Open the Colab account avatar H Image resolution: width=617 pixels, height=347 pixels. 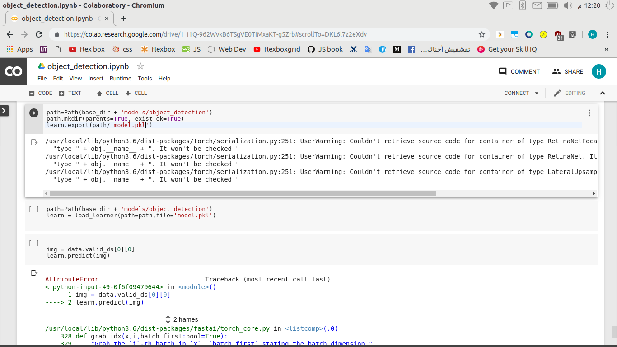coord(598,71)
